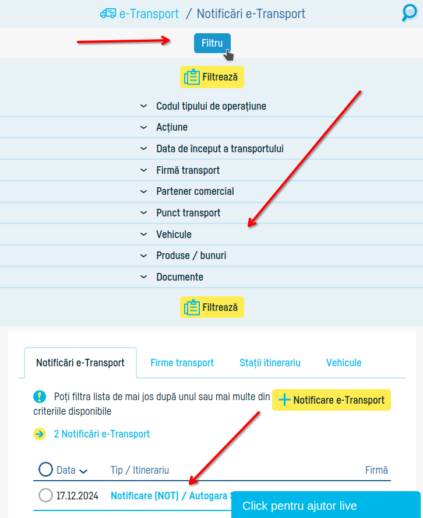
Task: Open the Stații itinerariu tab
Action: pyautogui.click(x=270, y=362)
